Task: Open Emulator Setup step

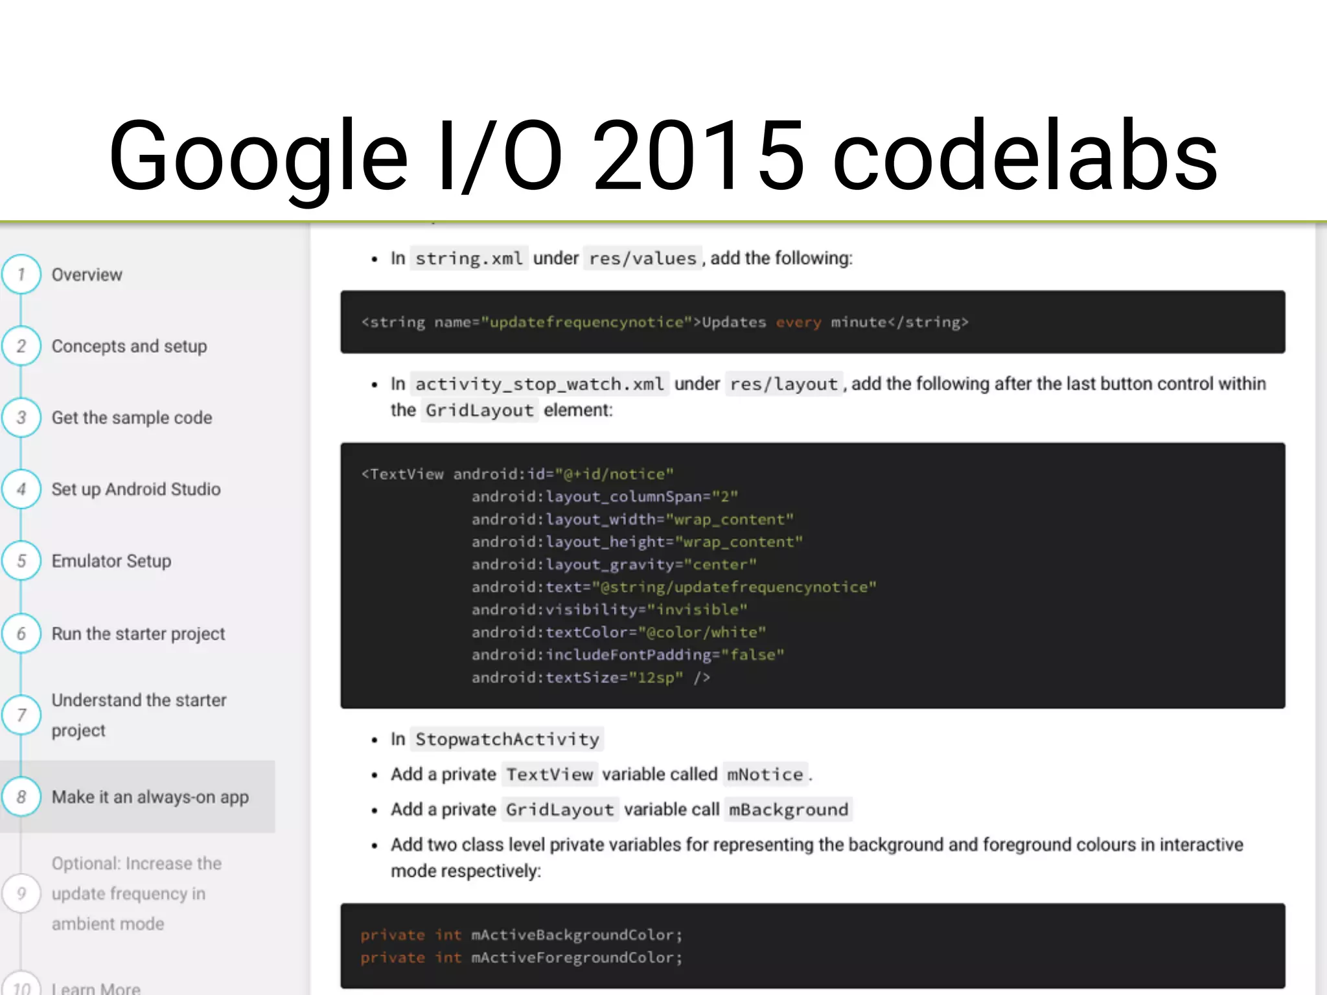Action: point(111,561)
